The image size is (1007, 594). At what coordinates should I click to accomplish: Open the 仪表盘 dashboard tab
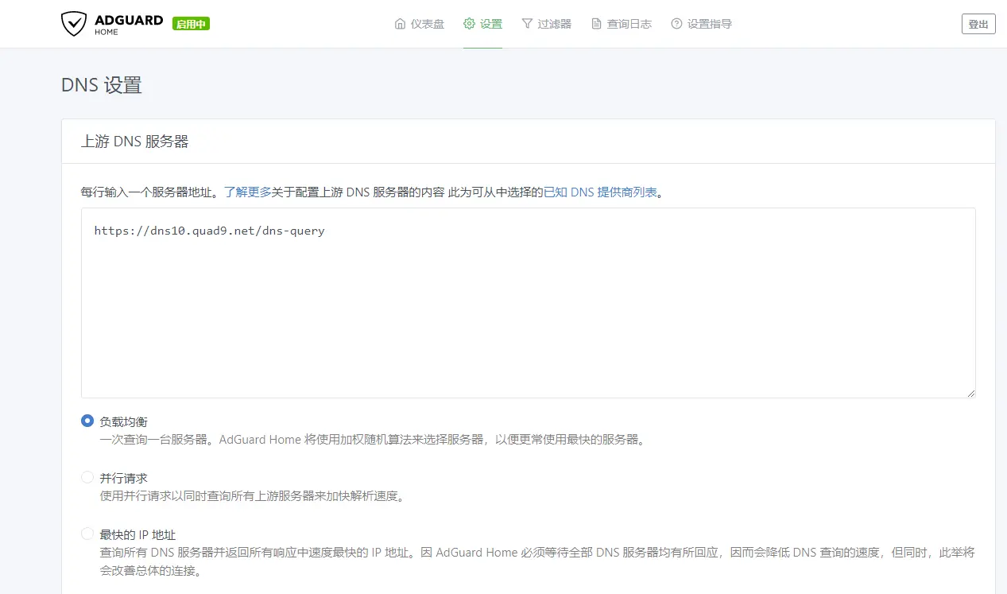tap(420, 24)
